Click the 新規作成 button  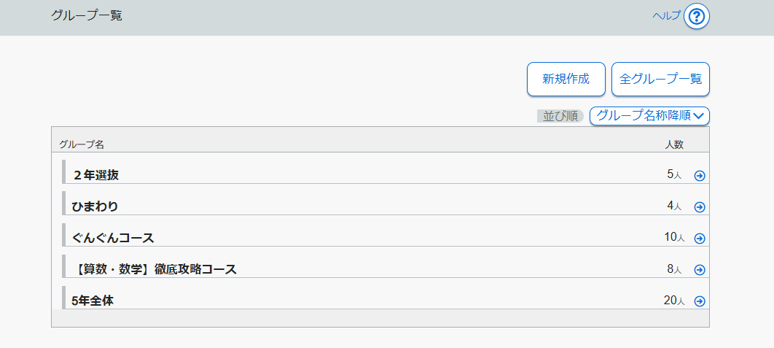[566, 79]
